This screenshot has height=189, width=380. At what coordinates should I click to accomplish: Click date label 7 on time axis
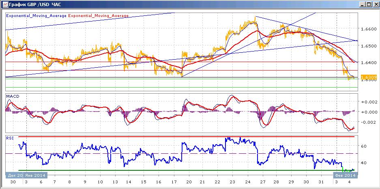pos(55,182)
